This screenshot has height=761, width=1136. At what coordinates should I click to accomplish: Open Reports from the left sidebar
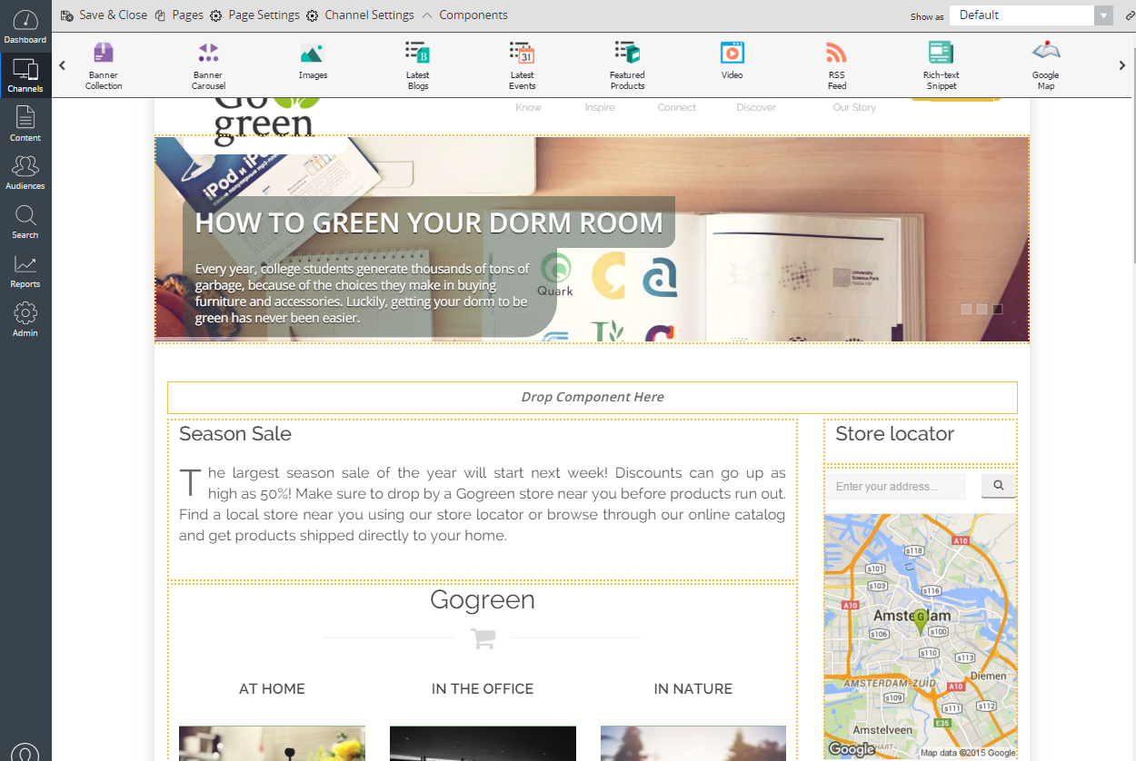[x=25, y=270]
